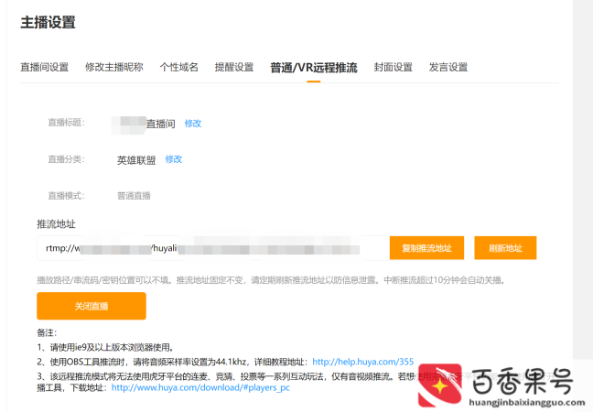Switch to 修改主播昵称 tab

click(113, 68)
